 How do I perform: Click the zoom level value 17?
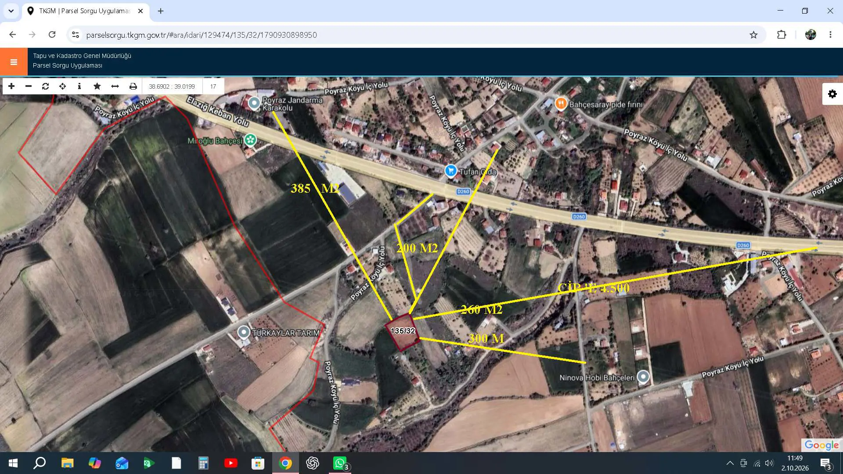[213, 86]
